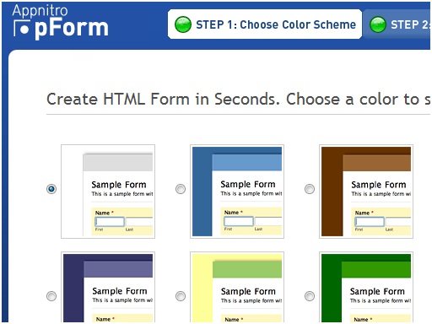Switch to the Step 2 tab
The image size is (432, 324).
(x=397, y=24)
